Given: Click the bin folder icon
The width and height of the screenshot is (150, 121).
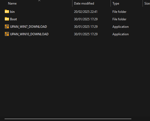Looking at the screenshot, I should click(x=7, y=11).
